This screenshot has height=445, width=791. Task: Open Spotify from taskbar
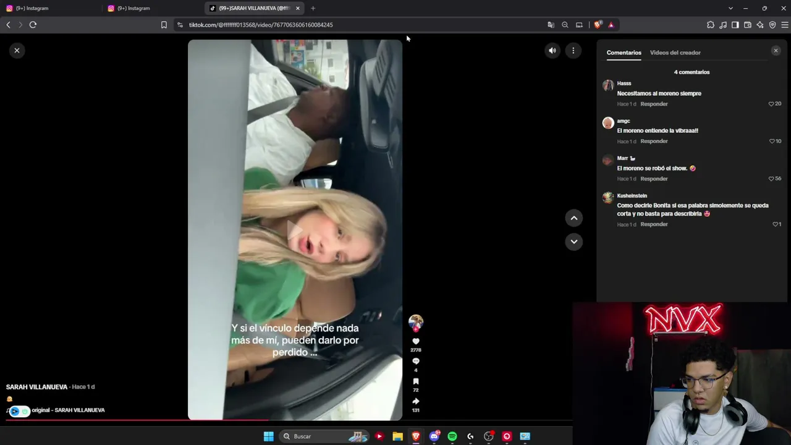pos(452,436)
